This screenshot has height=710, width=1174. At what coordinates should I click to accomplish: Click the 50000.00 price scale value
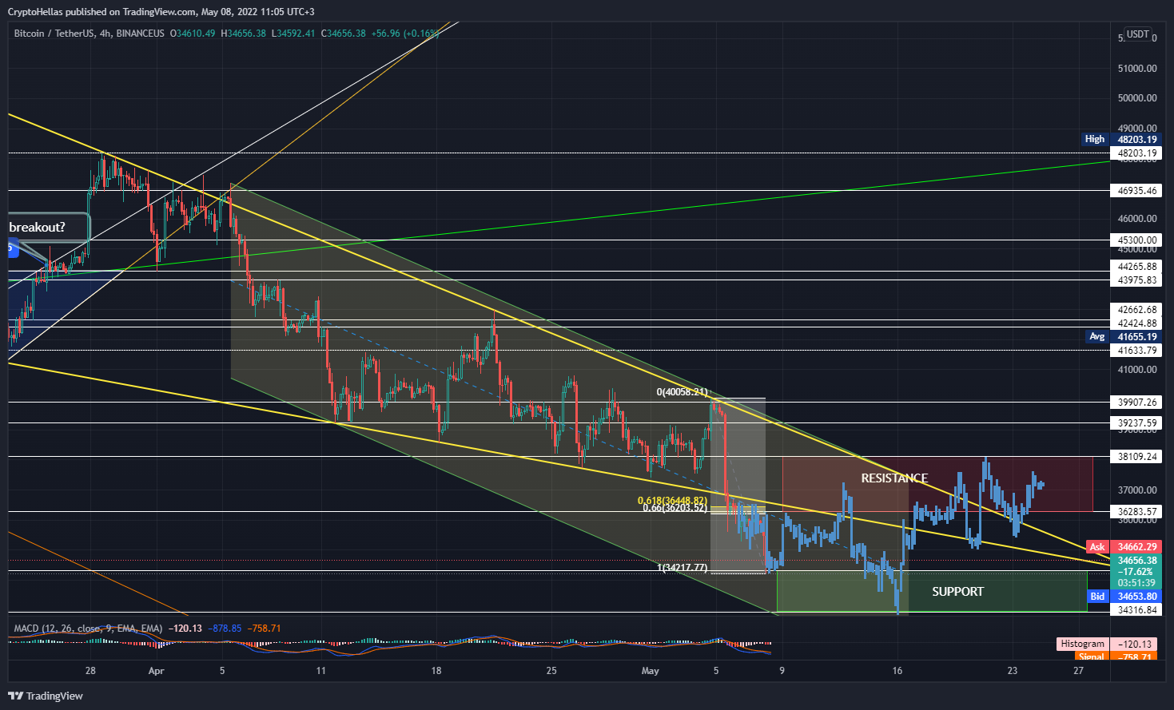1137,98
